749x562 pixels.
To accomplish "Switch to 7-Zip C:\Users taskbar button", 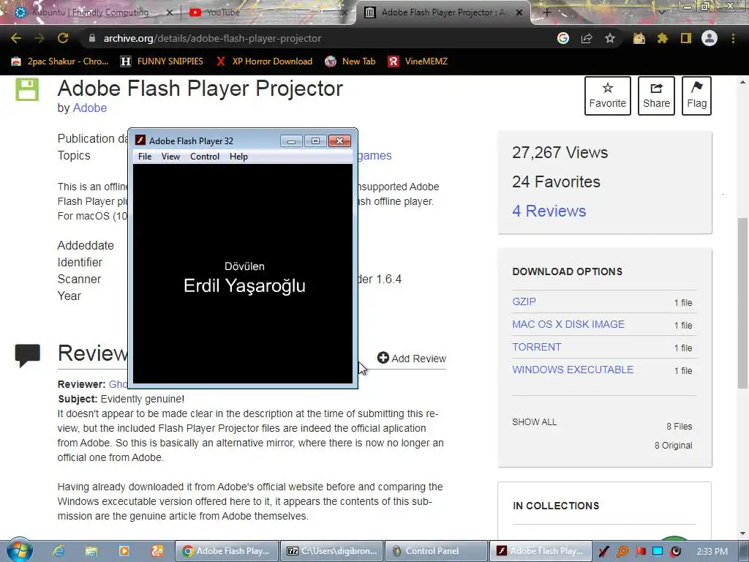I will (x=331, y=551).
